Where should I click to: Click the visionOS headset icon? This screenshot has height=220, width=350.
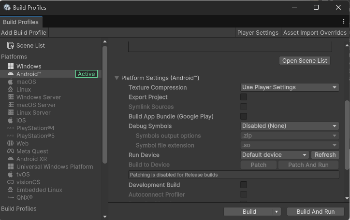point(11,182)
